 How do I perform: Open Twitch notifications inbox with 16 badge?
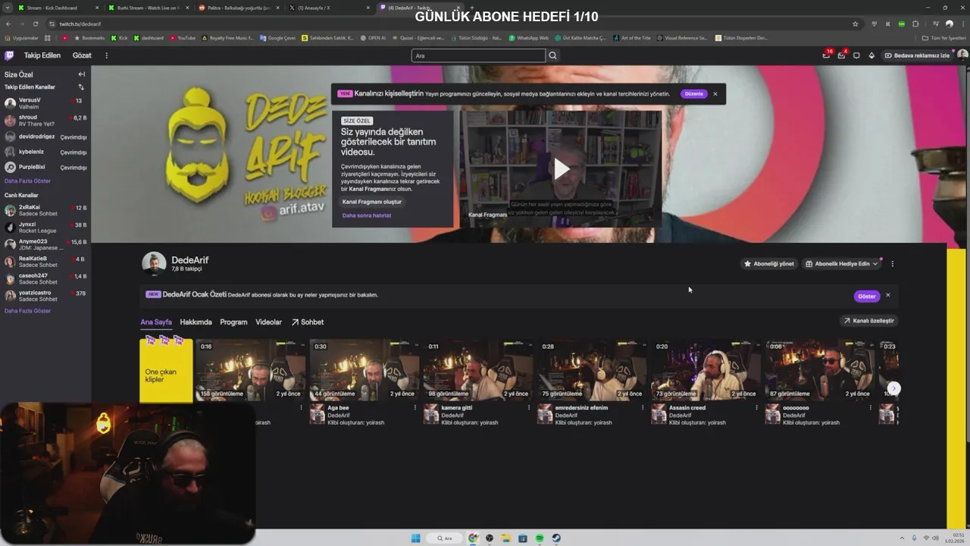[826, 55]
